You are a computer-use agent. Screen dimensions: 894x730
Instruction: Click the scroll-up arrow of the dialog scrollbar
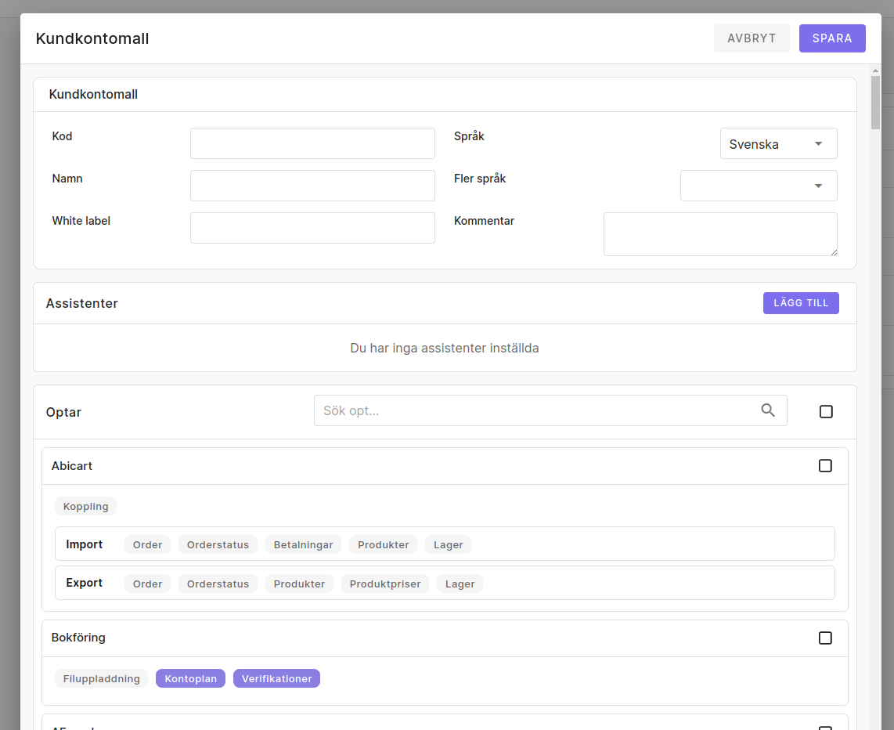pos(875,70)
